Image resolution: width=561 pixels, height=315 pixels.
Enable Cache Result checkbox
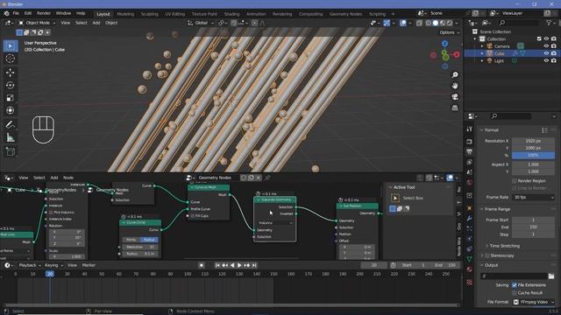tap(515, 292)
